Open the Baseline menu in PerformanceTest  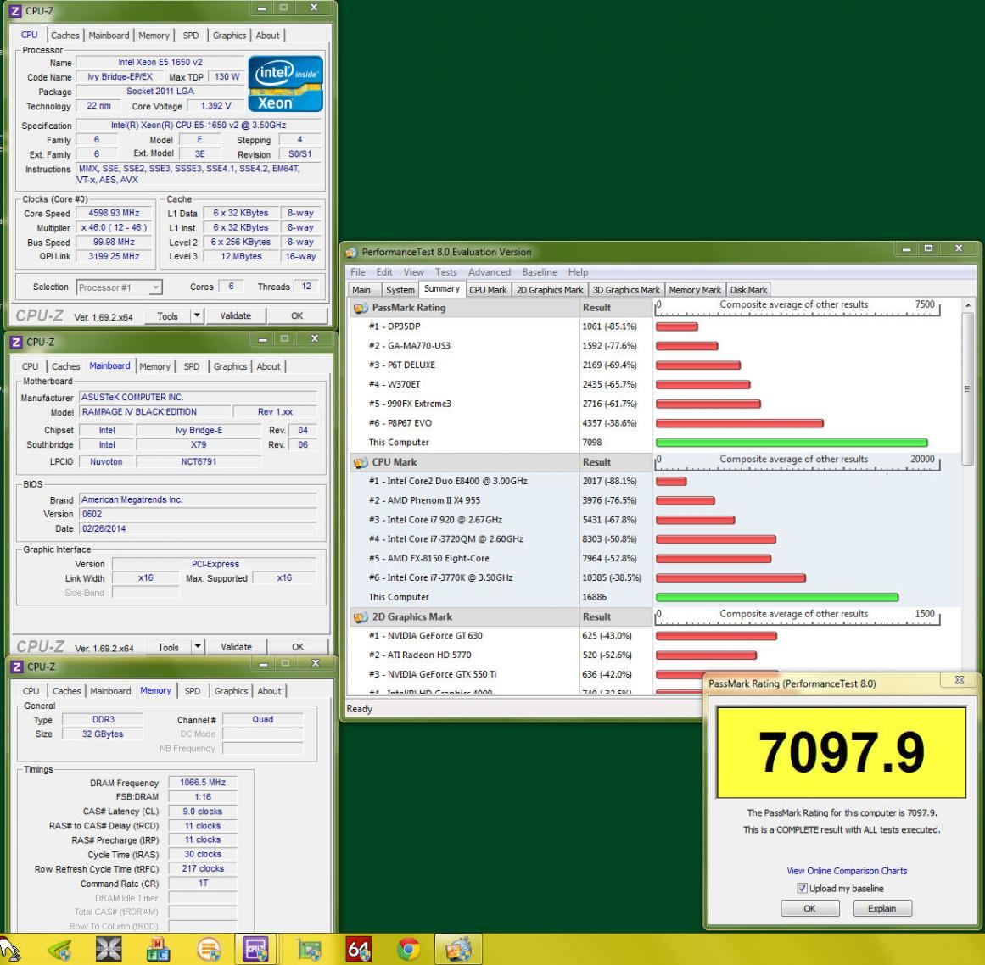pos(539,272)
